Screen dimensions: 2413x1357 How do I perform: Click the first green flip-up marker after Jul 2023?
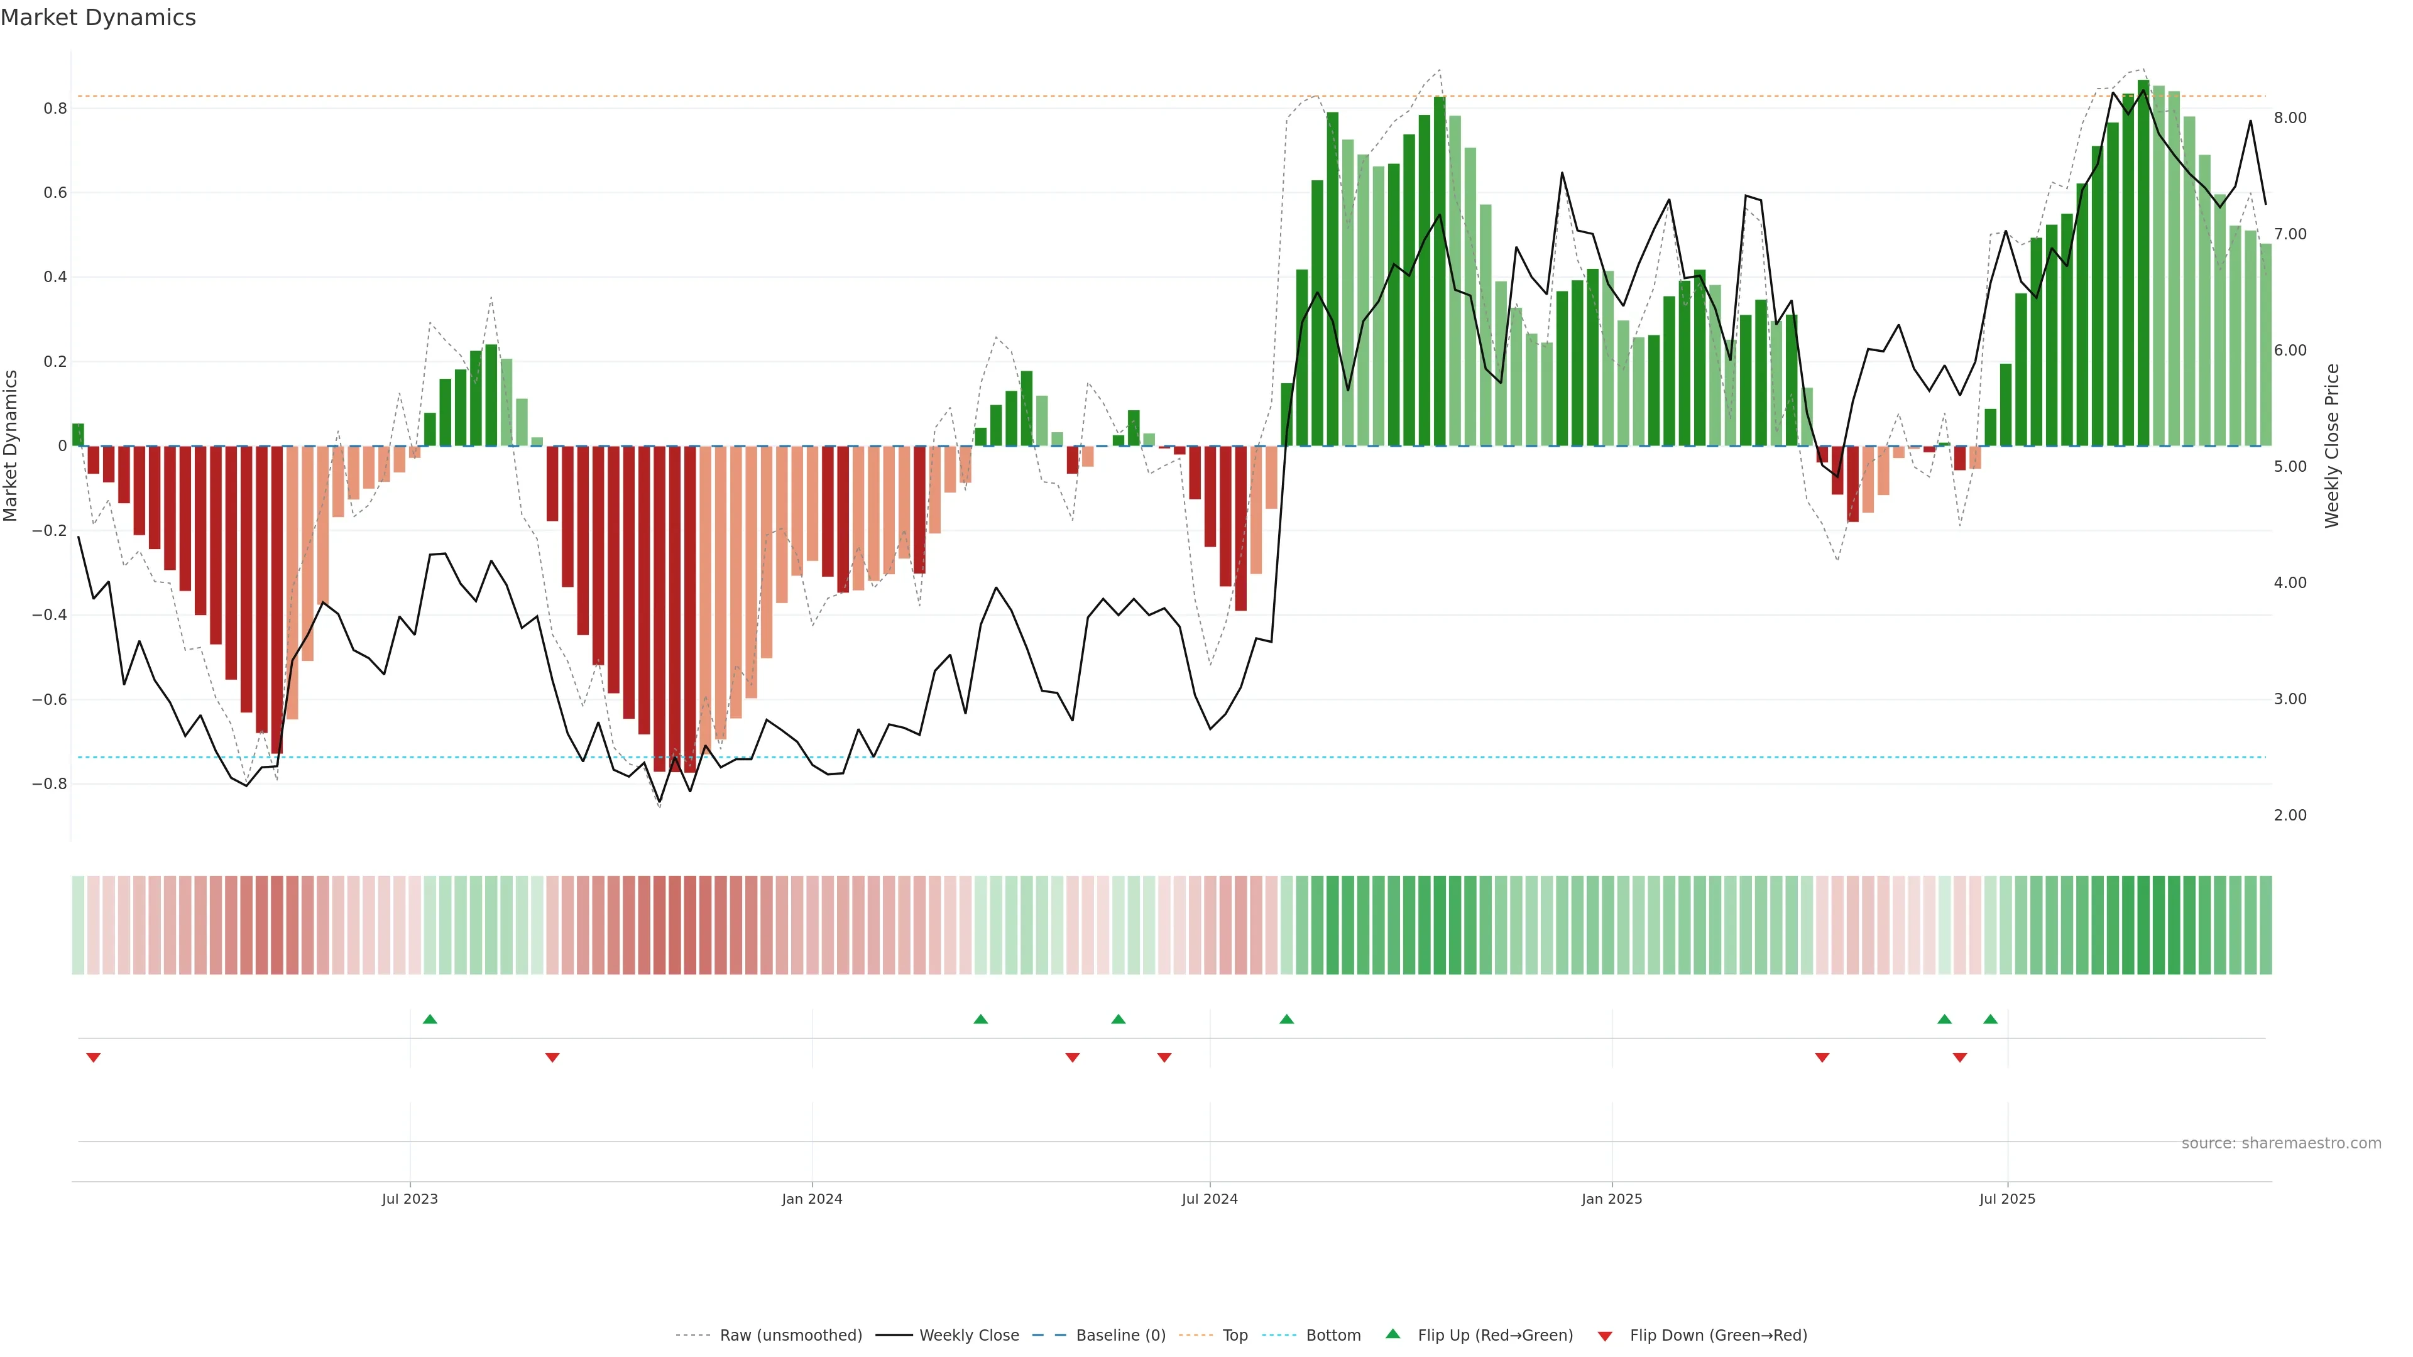(430, 1019)
